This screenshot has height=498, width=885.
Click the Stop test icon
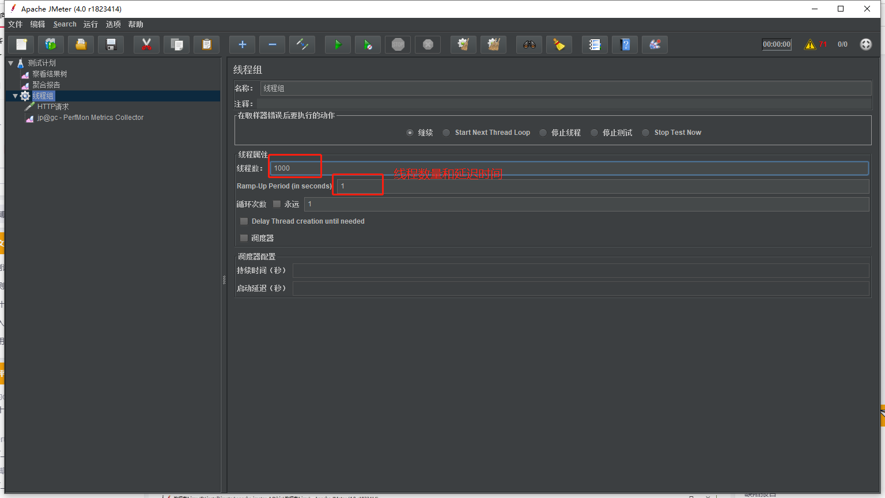click(x=398, y=44)
